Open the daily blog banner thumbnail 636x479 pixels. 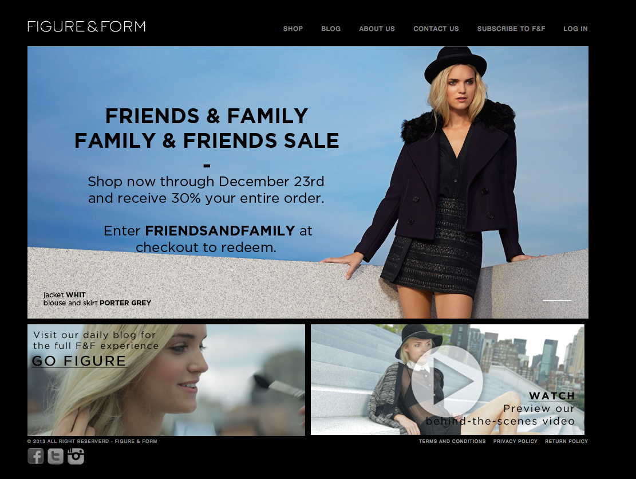(167, 380)
